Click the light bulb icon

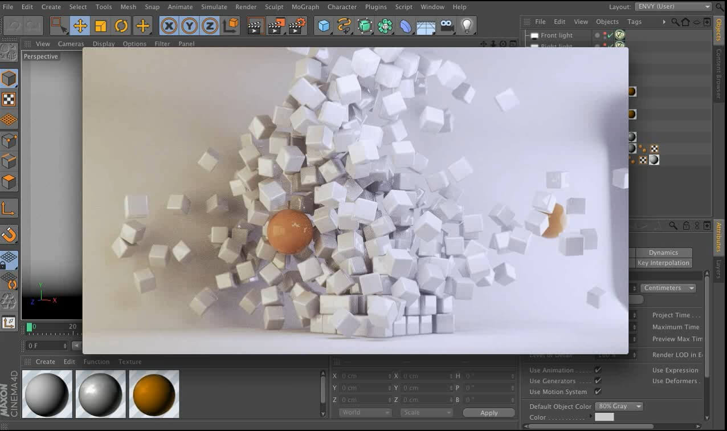point(467,26)
